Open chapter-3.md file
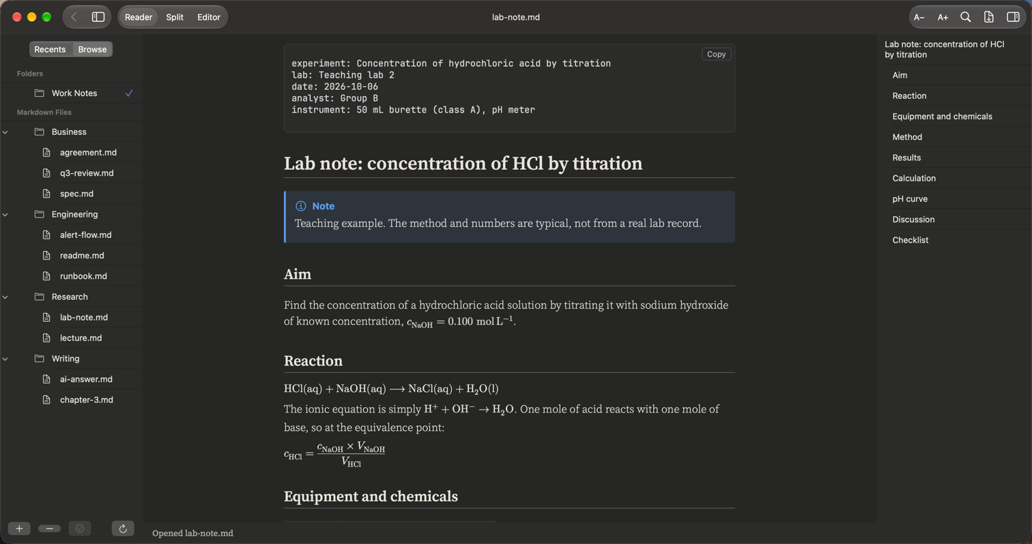Viewport: 1032px width, 544px height. point(87,400)
